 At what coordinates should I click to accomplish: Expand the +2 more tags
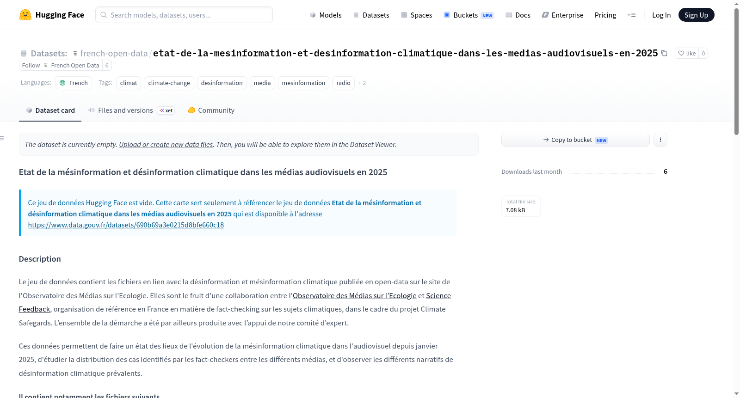[362, 83]
